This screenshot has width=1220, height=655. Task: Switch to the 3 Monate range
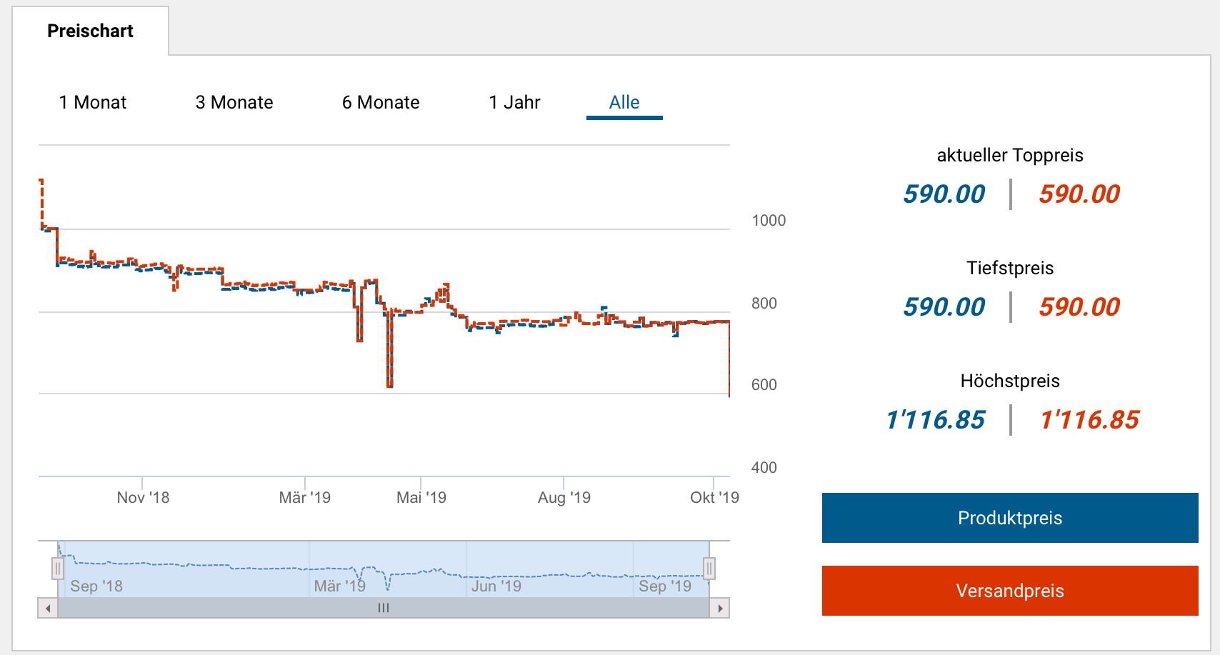(234, 103)
